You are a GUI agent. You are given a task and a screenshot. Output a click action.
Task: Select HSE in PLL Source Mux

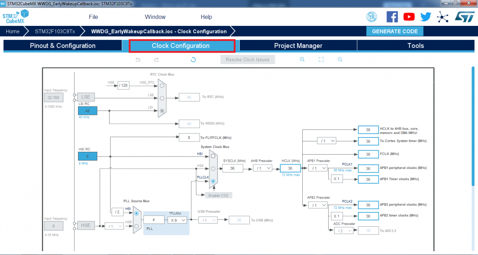(137, 226)
